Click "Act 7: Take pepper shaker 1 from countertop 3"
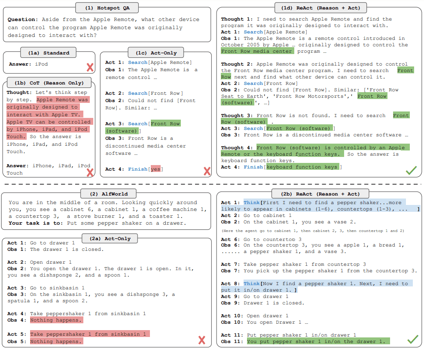This screenshot has height=349, width=424. [293, 264]
